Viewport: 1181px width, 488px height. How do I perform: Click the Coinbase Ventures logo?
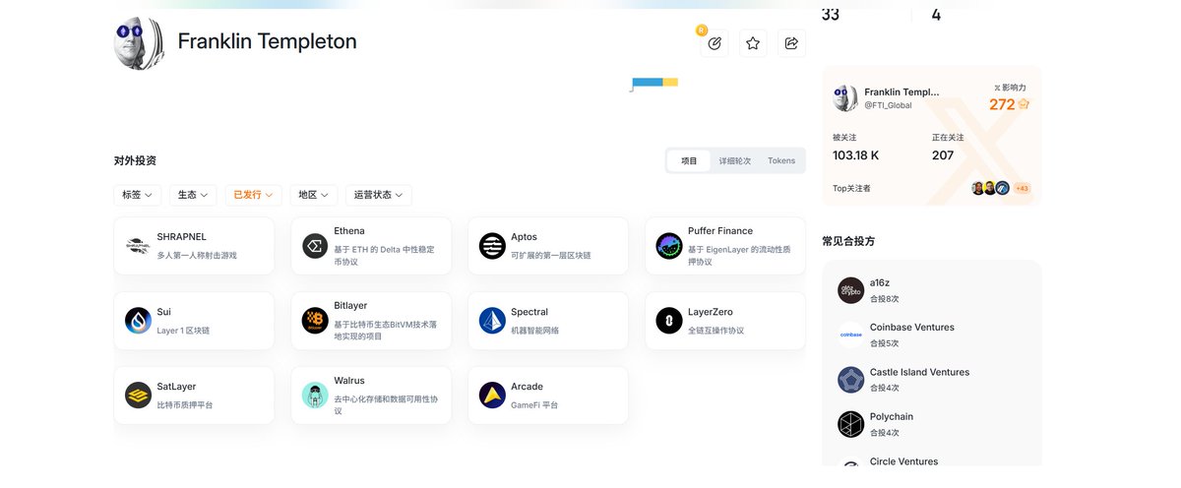click(850, 335)
